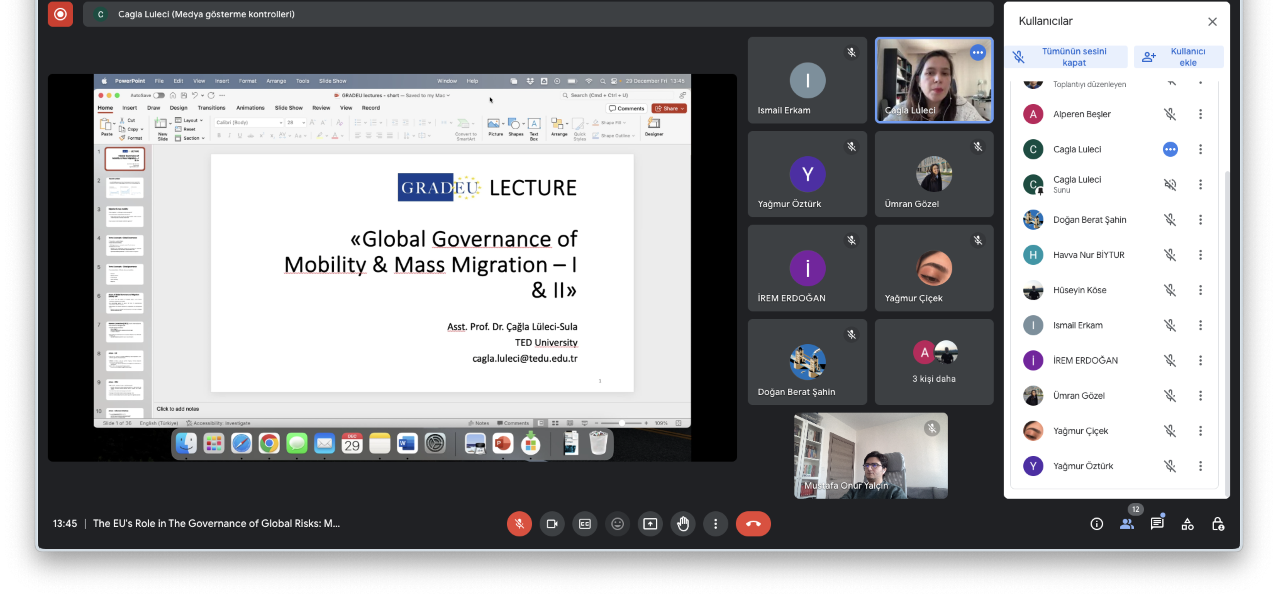Viewport: 1278px width, 598px height.
Task: Open host controls lock icon
Action: click(1218, 524)
